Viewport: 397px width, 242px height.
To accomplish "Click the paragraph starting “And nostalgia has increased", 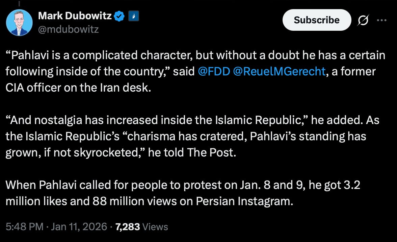I will click(x=192, y=136).
